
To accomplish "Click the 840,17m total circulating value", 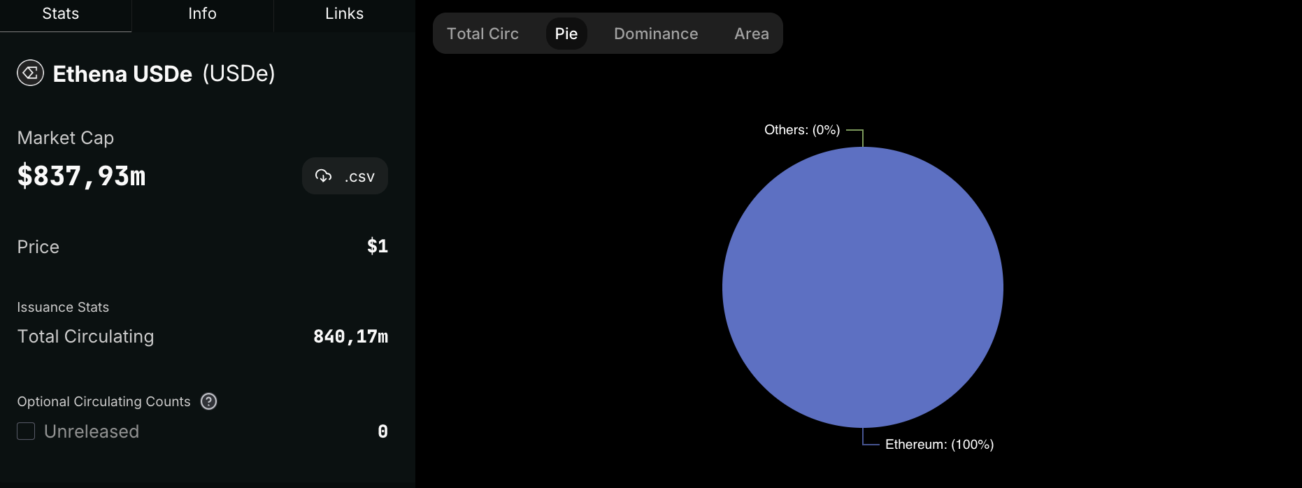I will pyautogui.click(x=350, y=336).
